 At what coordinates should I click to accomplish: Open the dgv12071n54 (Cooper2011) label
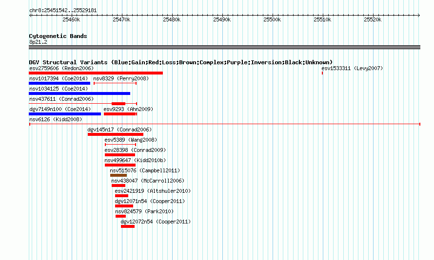[150, 201]
